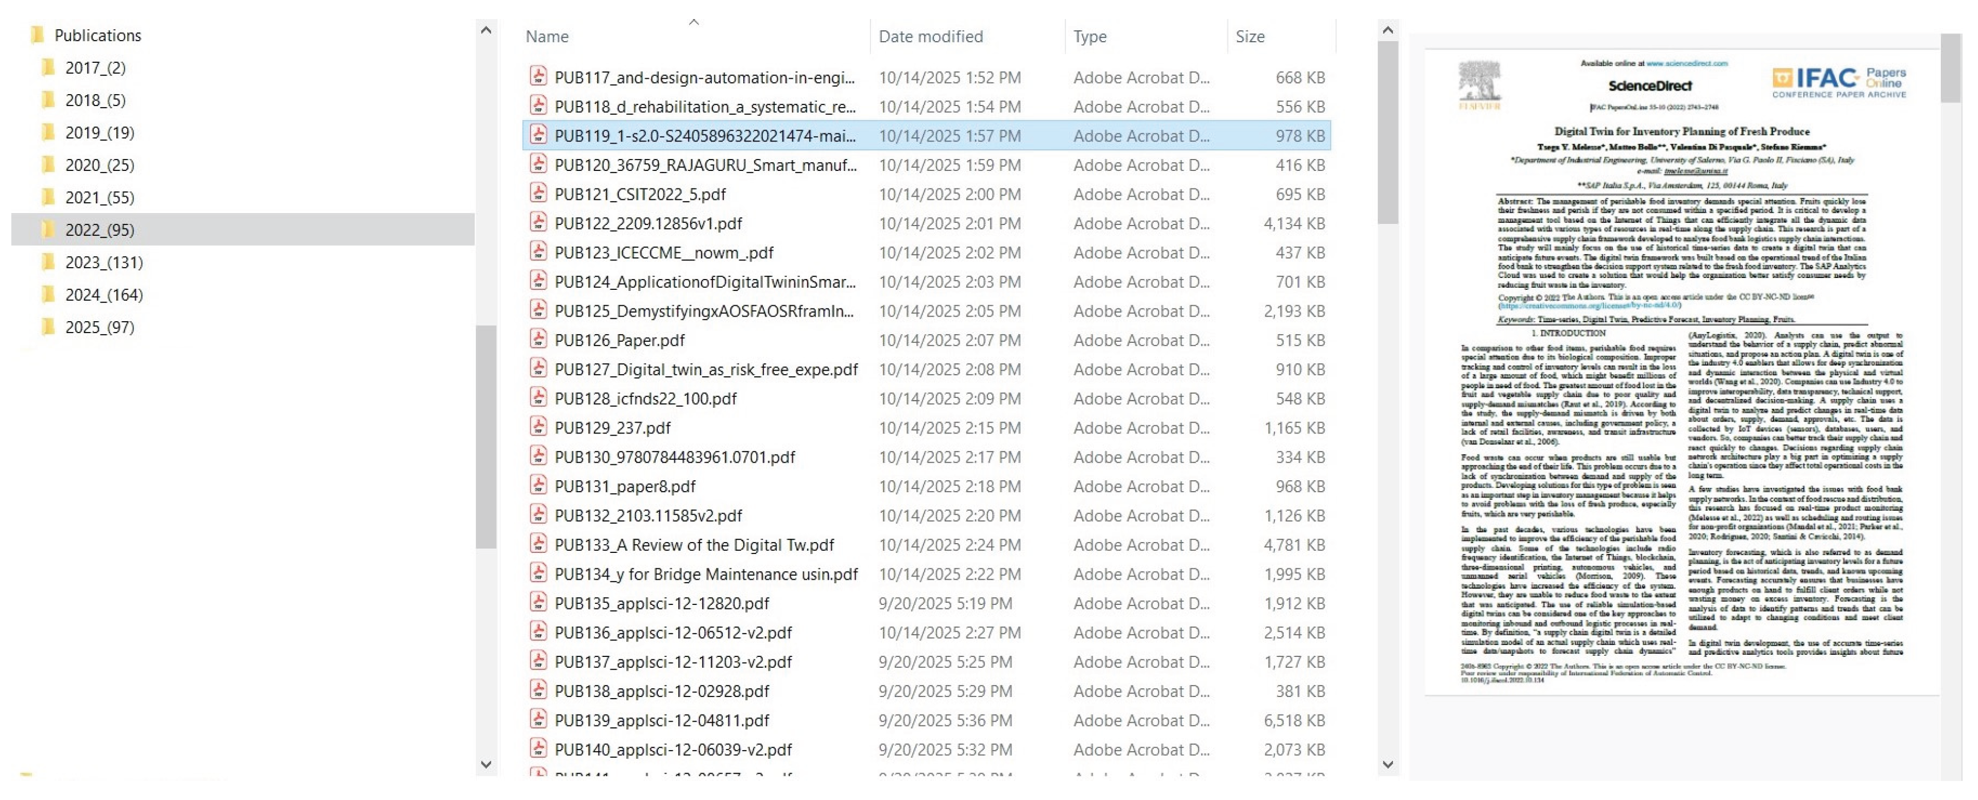Collapse the Name column sort chevron

(x=693, y=22)
